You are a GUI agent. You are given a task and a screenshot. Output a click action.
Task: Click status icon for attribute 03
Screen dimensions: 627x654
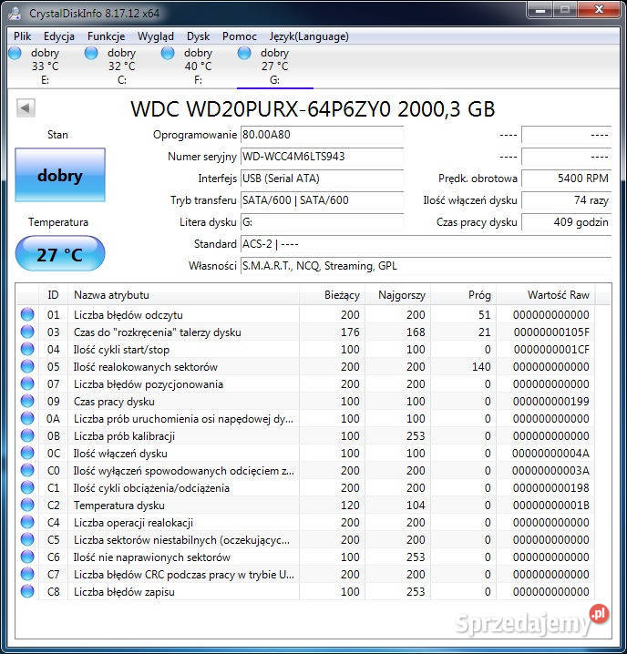click(x=27, y=332)
